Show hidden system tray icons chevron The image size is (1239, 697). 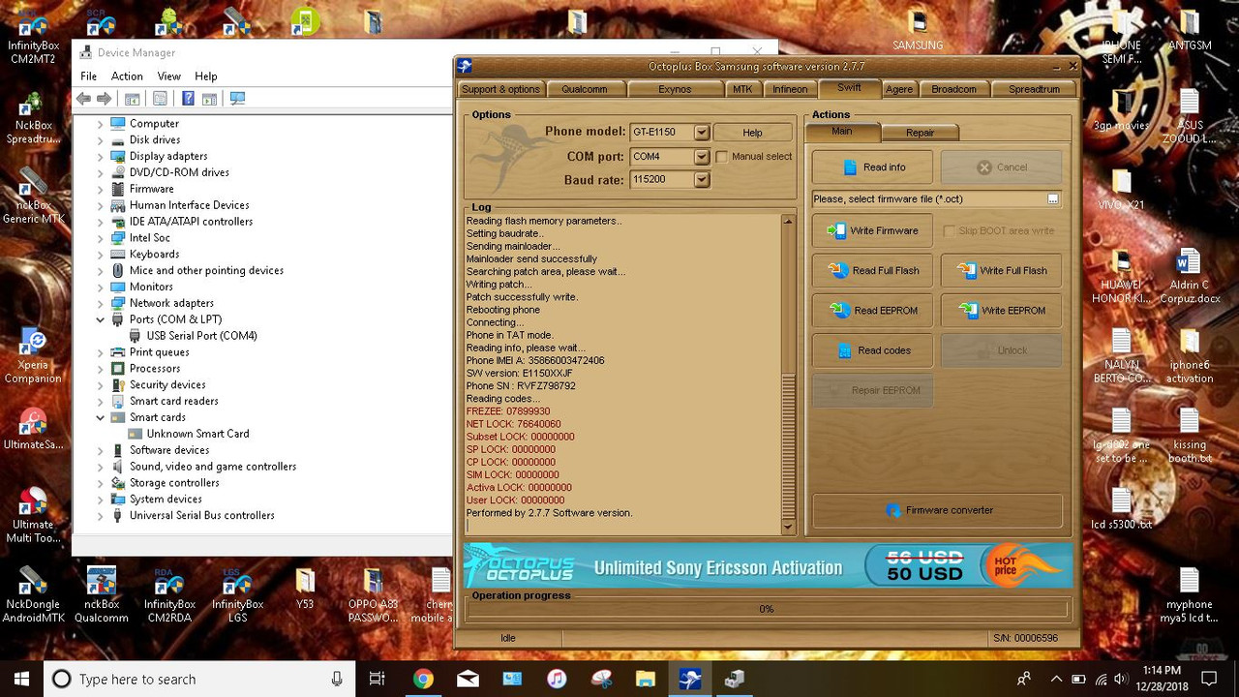(1056, 679)
